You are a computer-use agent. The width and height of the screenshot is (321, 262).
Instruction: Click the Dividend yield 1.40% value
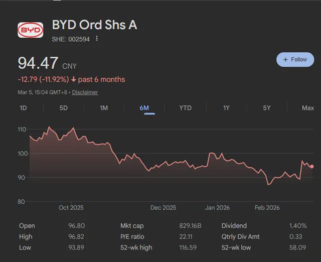click(x=298, y=226)
